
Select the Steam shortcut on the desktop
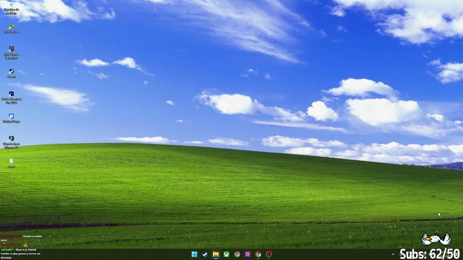click(x=11, y=73)
